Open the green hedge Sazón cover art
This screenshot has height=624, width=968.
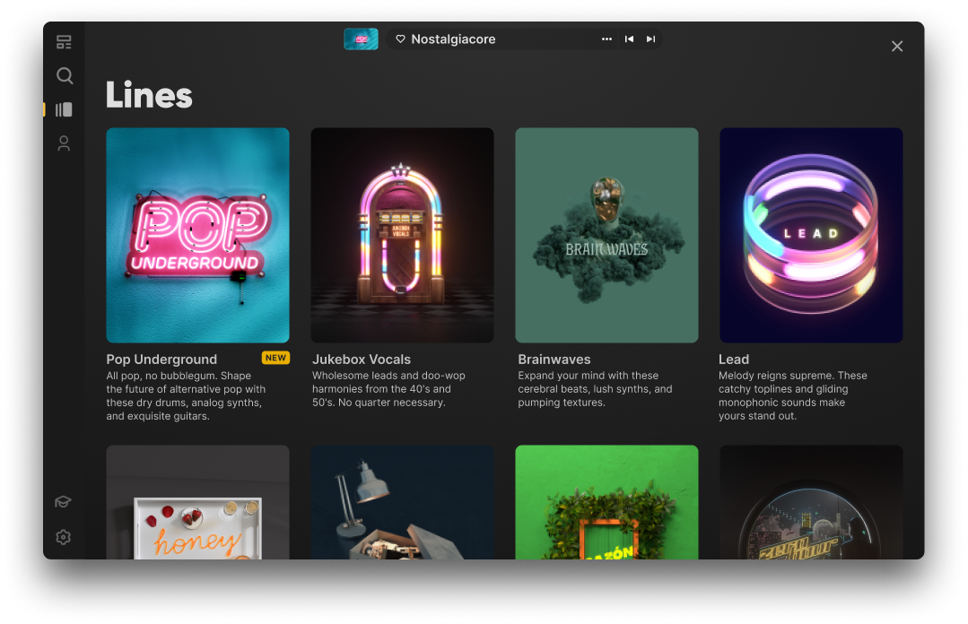coord(606,502)
